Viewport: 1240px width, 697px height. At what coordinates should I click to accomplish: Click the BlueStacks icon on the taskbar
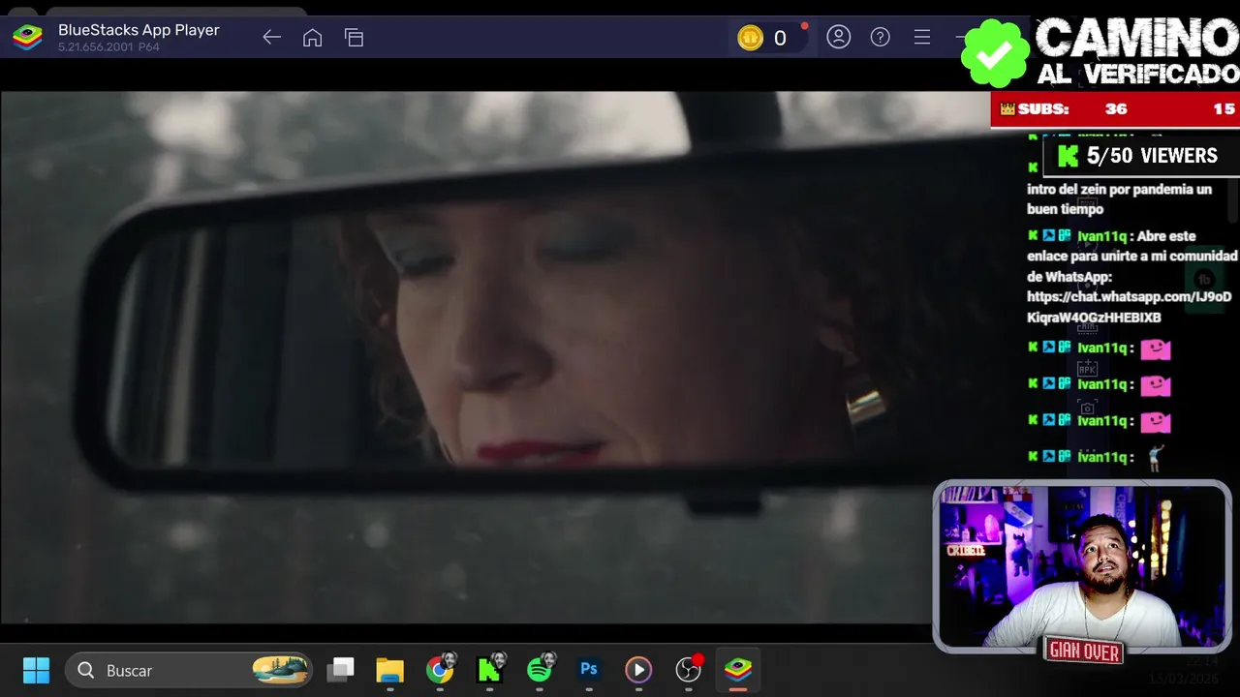pyautogui.click(x=738, y=670)
